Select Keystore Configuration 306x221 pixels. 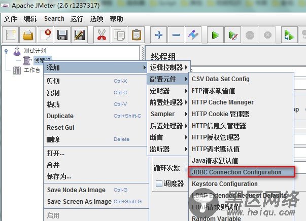[x=241, y=184]
